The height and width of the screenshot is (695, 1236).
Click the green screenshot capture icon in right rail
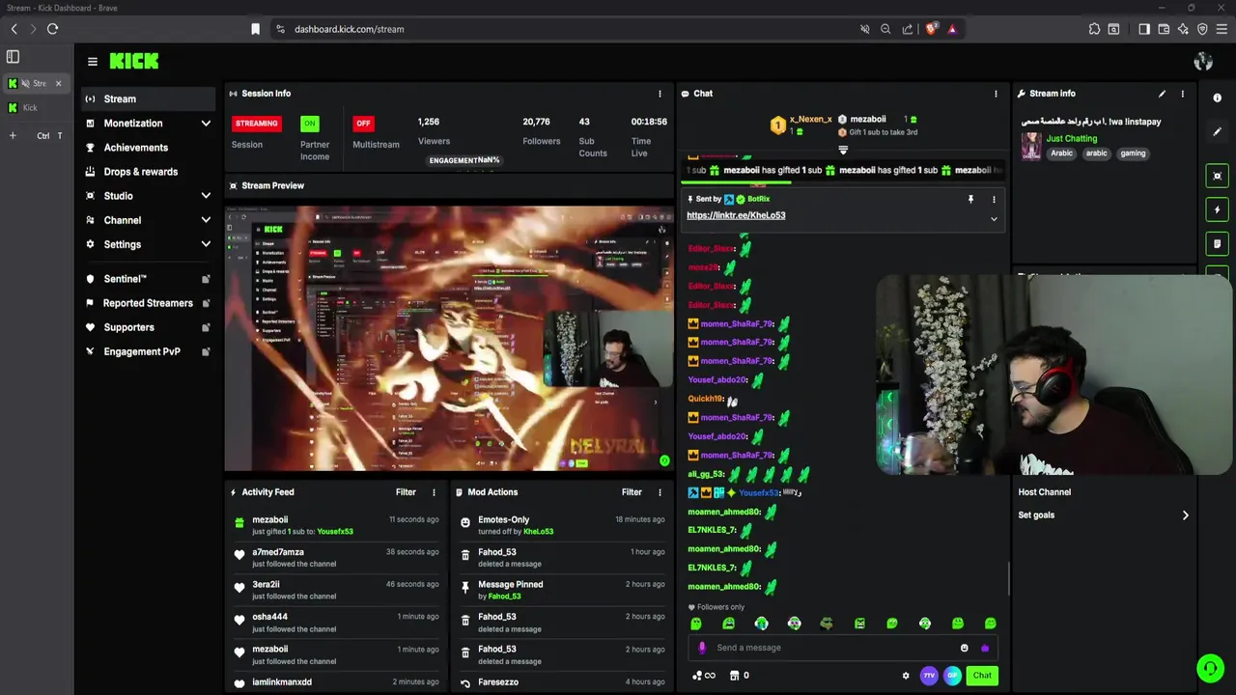pyautogui.click(x=1217, y=176)
